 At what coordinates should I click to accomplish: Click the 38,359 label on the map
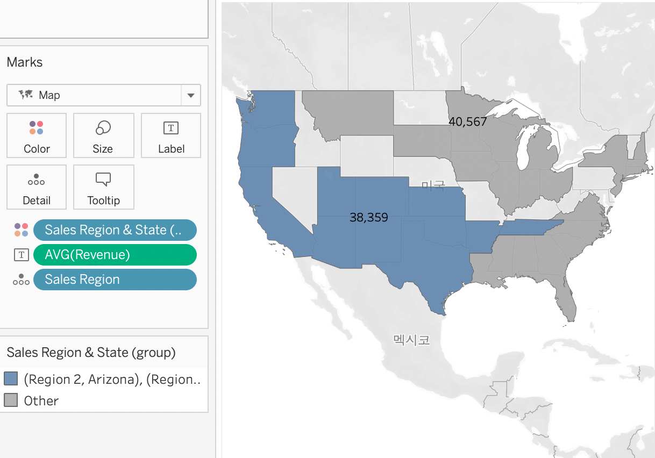(368, 218)
